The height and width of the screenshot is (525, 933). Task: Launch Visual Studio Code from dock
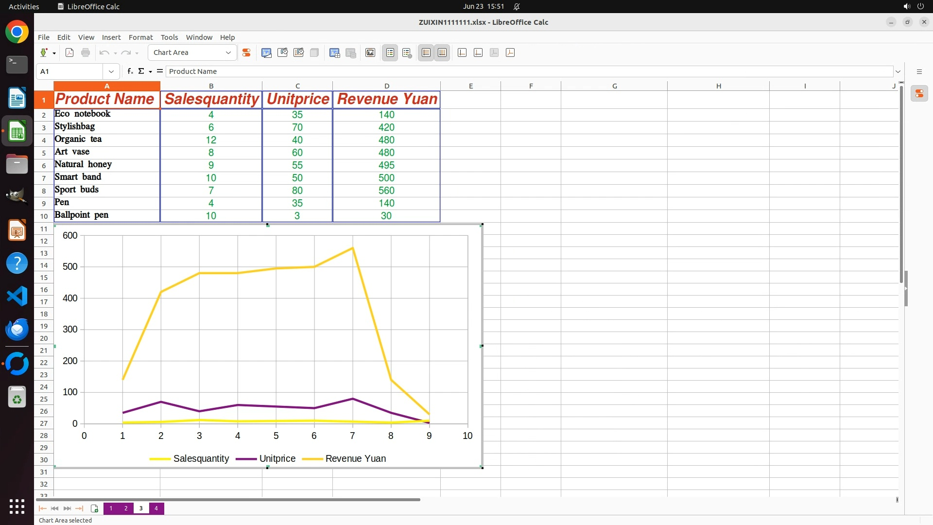click(17, 296)
